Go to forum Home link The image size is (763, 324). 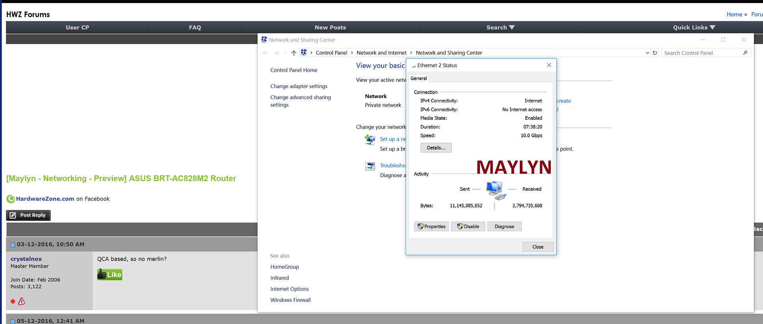pos(734,14)
